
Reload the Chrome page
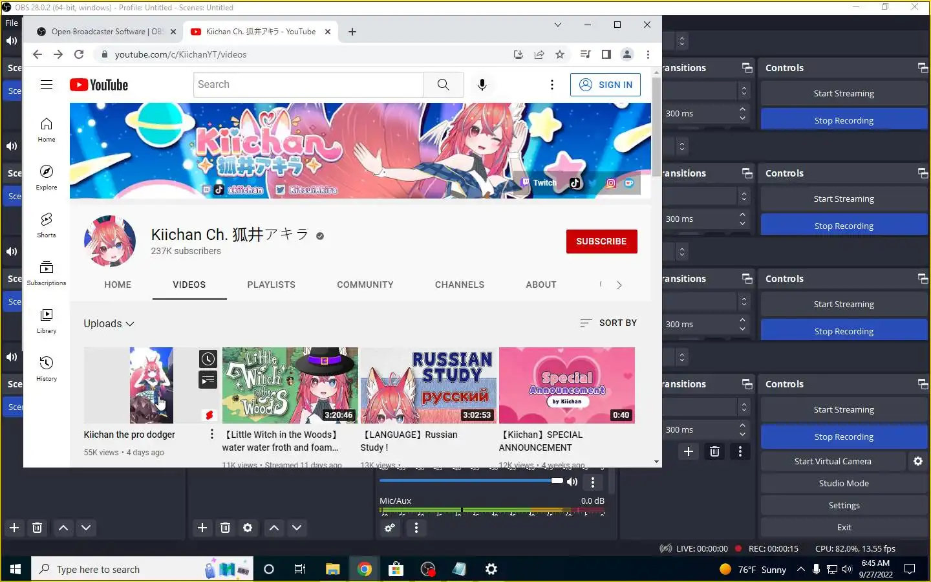tap(79, 54)
